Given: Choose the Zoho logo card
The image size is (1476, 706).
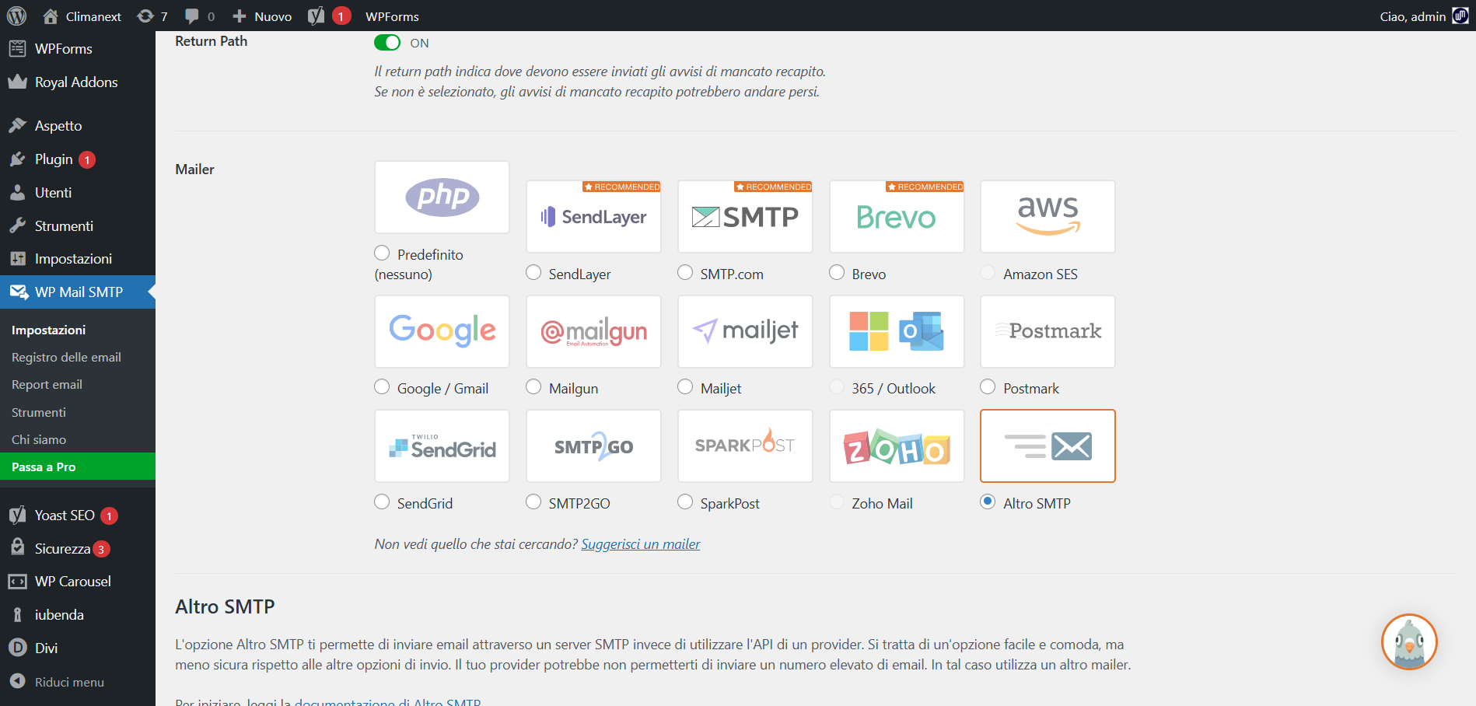Looking at the screenshot, I should (x=897, y=446).
